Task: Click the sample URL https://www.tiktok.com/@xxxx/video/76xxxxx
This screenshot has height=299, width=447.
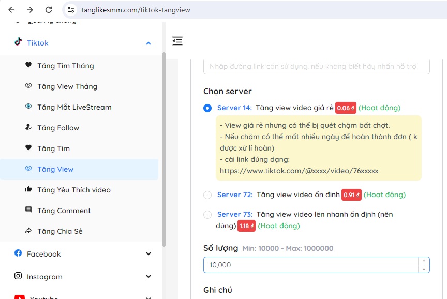Action: (299, 171)
